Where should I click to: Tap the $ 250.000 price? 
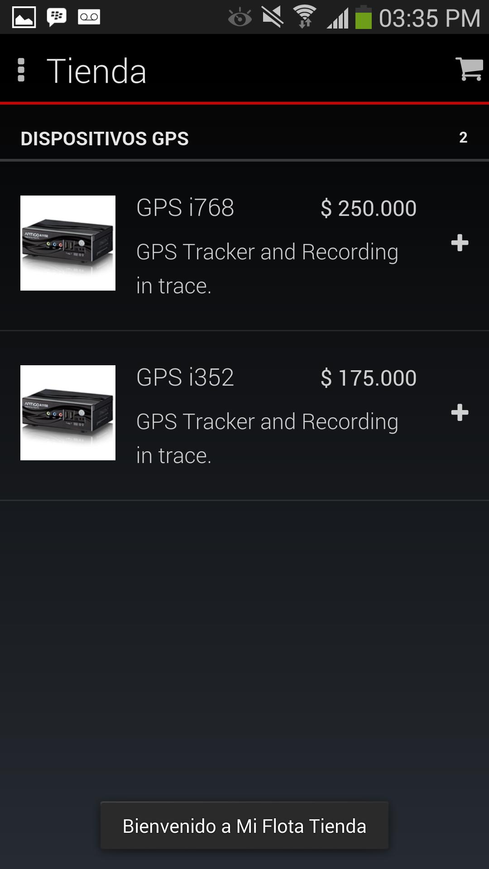(x=368, y=208)
